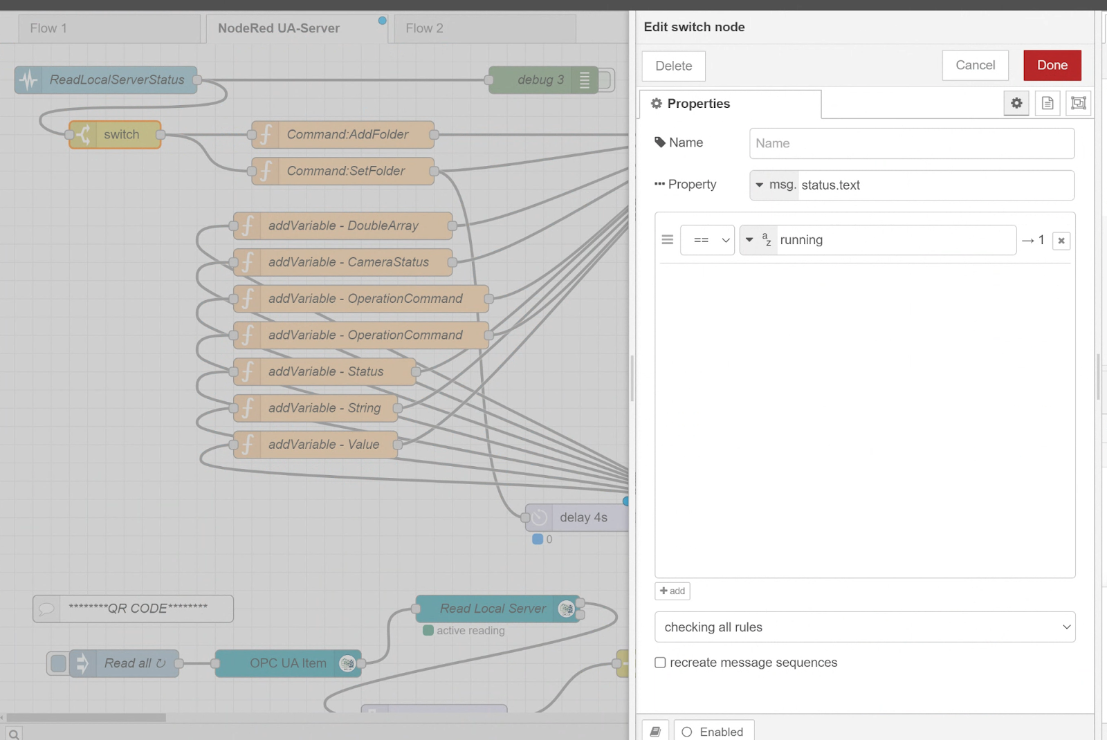
Task: Click addVariable - Status function icon
Action: pyautogui.click(x=248, y=371)
